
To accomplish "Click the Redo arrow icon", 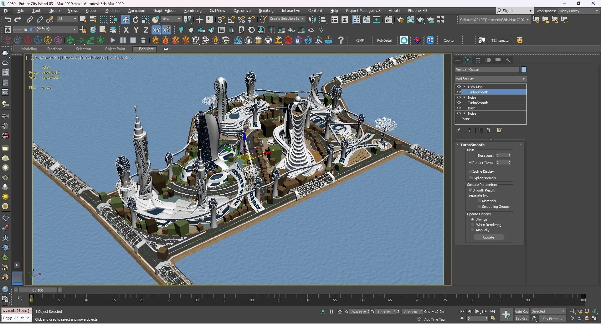I will coord(18,19).
